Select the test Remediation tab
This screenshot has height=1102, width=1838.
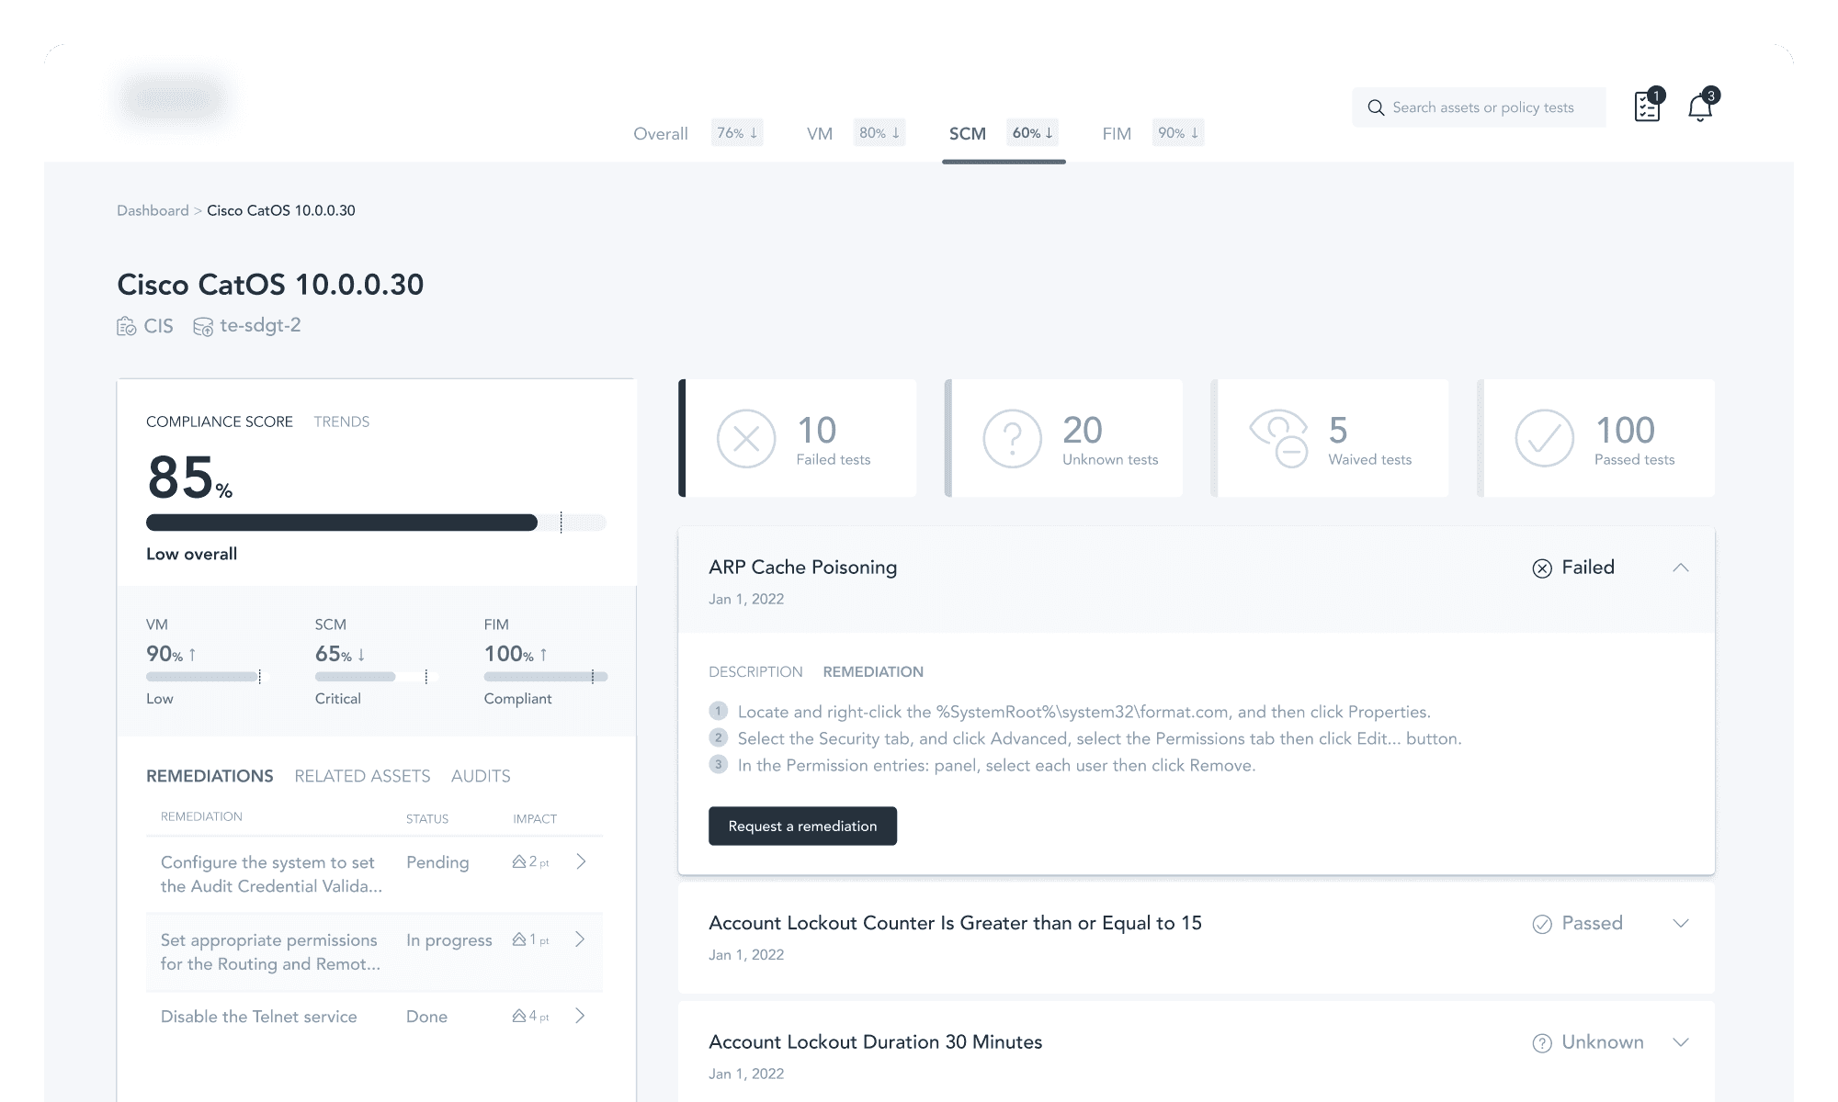click(873, 672)
